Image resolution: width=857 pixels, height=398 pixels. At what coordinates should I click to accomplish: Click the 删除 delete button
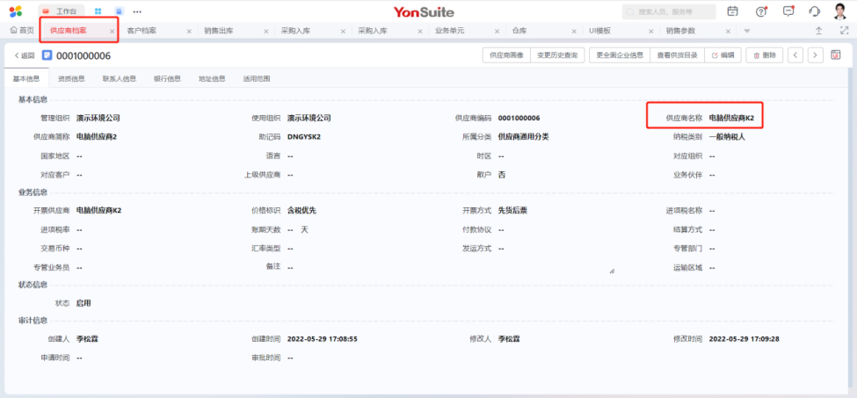tap(764, 55)
